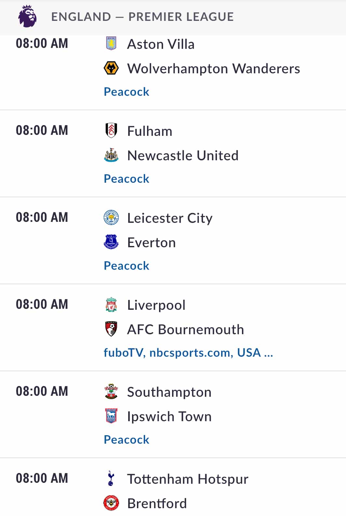Tap the Brentford bee crest
This screenshot has width=346, height=516.
(111, 503)
